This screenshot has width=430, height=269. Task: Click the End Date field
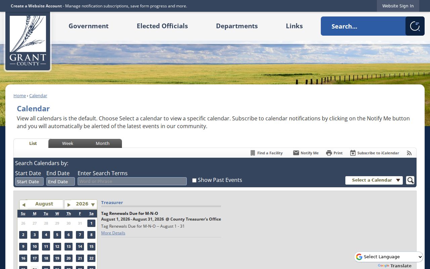pyautogui.click(x=60, y=182)
